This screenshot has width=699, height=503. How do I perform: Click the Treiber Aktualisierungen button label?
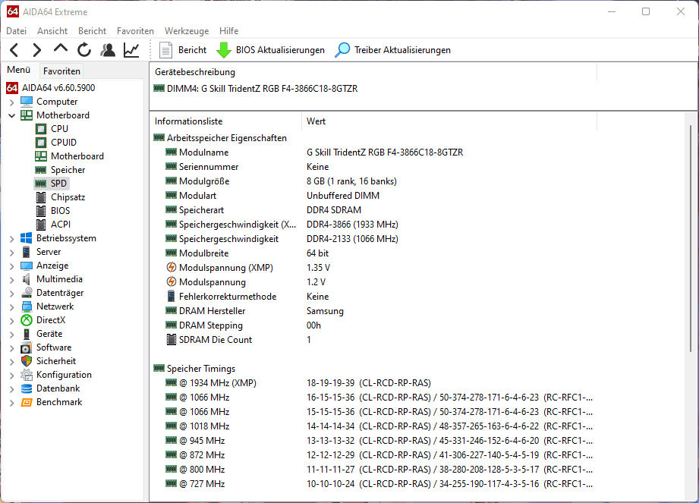coord(402,50)
